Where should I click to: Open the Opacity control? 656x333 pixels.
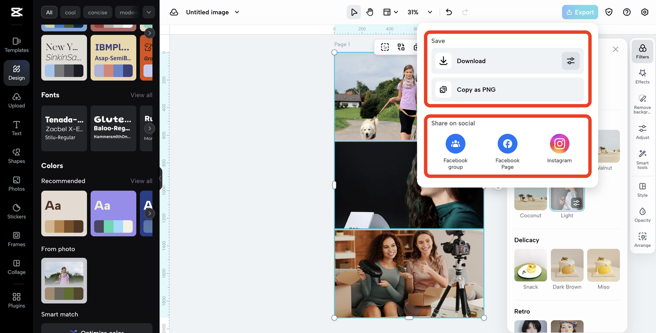click(x=642, y=214)
